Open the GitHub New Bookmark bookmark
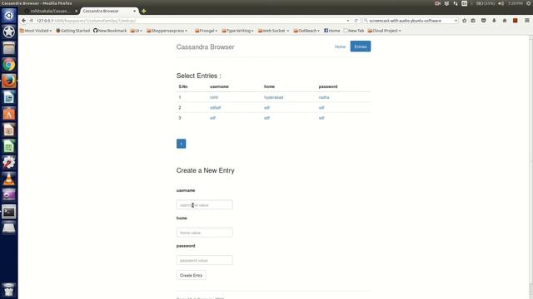The width and height of the screenshot is (533, 299). click(110, 31)
